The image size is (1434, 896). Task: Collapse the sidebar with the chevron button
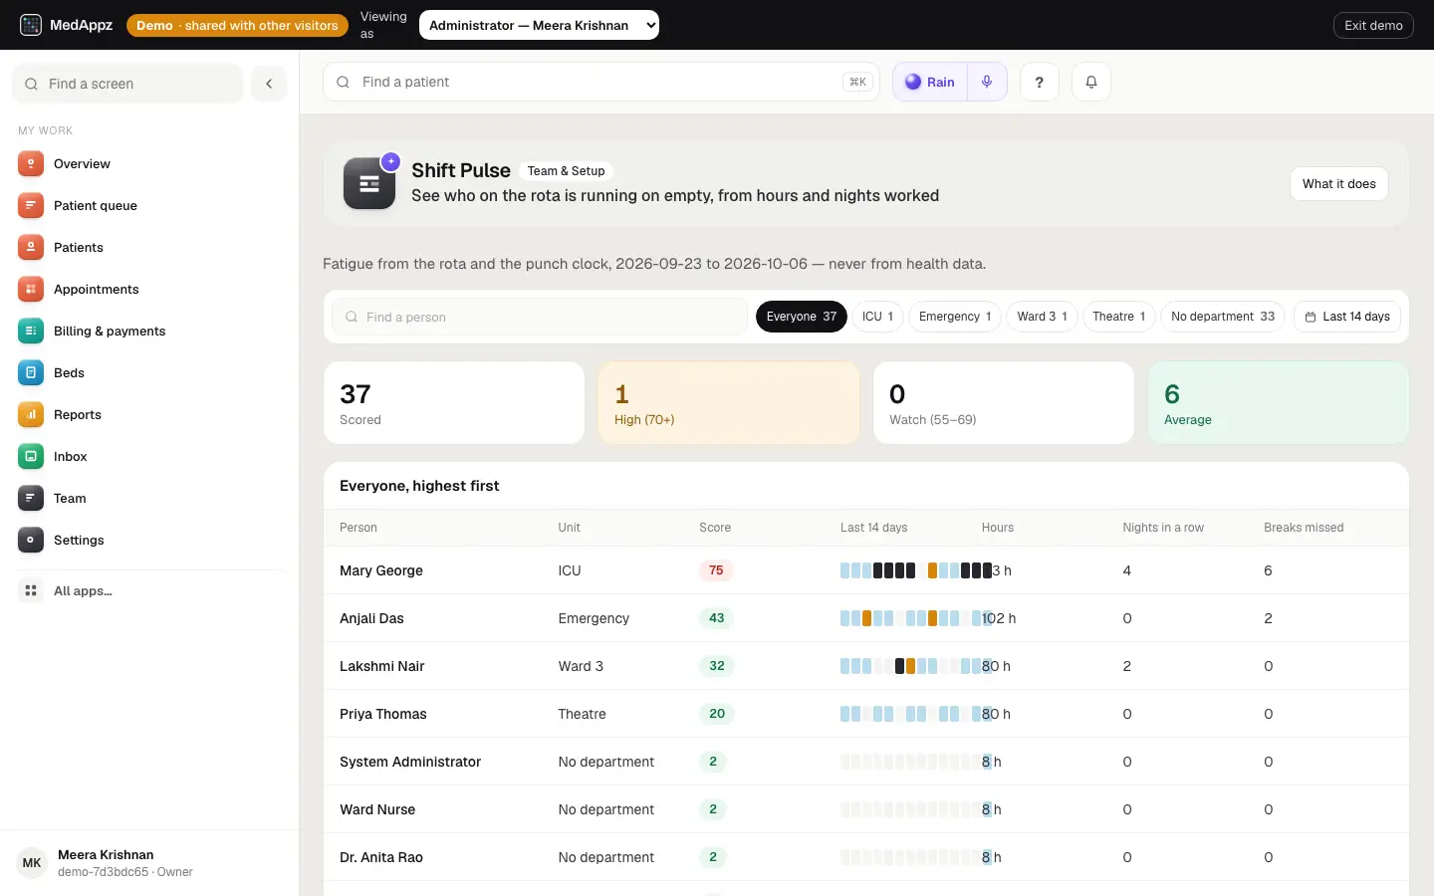click(269, 84)
